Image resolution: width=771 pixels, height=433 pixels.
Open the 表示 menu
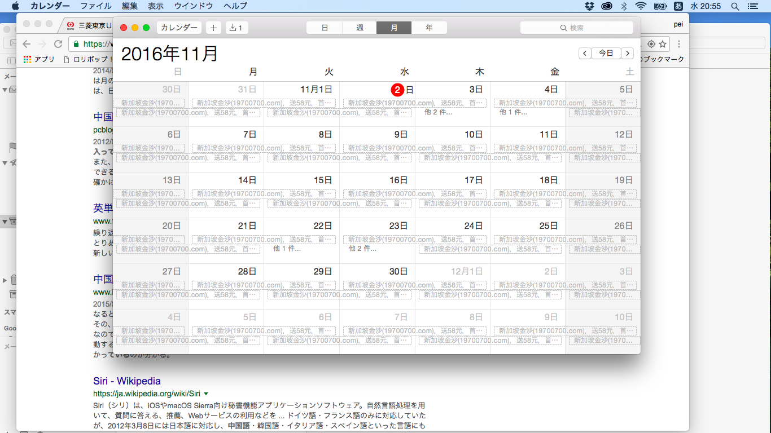coord(156,6)
